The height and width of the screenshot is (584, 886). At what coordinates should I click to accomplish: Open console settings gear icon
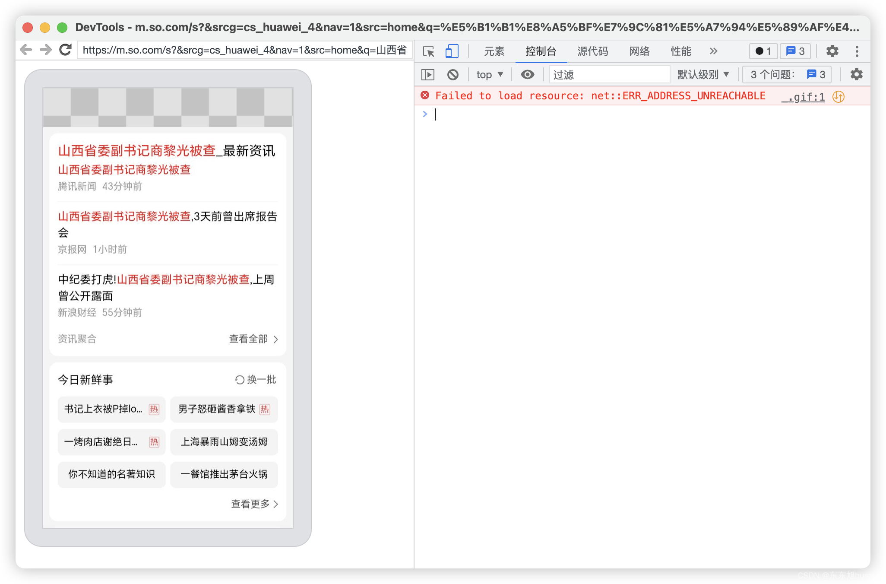(x=856, y=75)
